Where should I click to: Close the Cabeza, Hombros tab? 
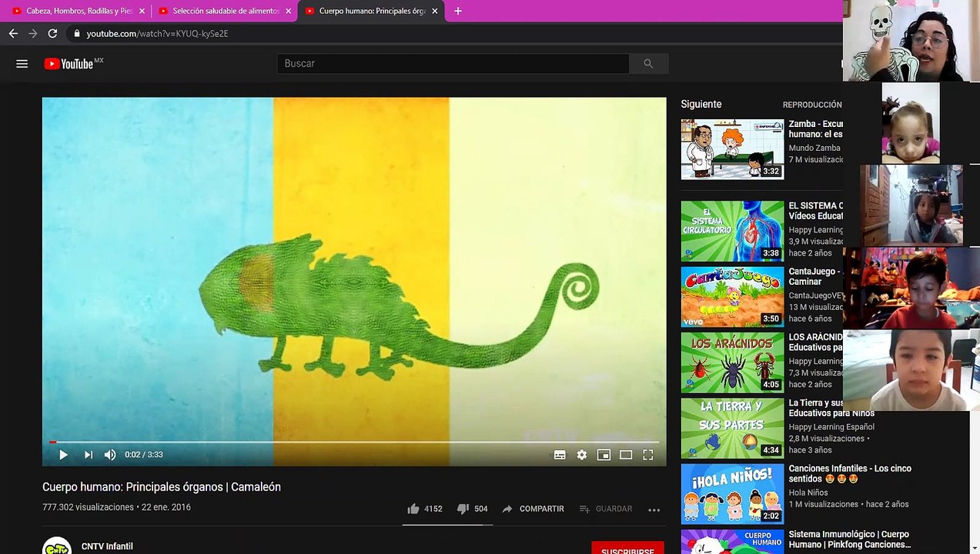[x=142, y=12]
